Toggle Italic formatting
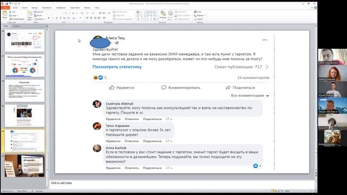 (x=53, y=18)
